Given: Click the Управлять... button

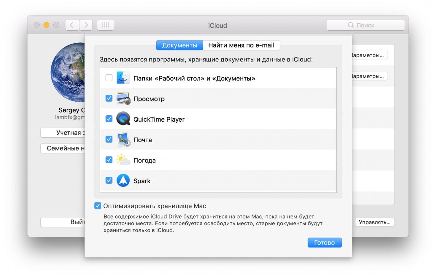Looking at the screenshot, I should click(x=375, y=222).
